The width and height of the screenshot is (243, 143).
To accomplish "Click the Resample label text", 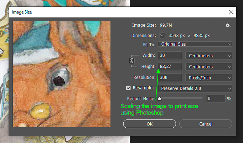I will pos(143,88).
